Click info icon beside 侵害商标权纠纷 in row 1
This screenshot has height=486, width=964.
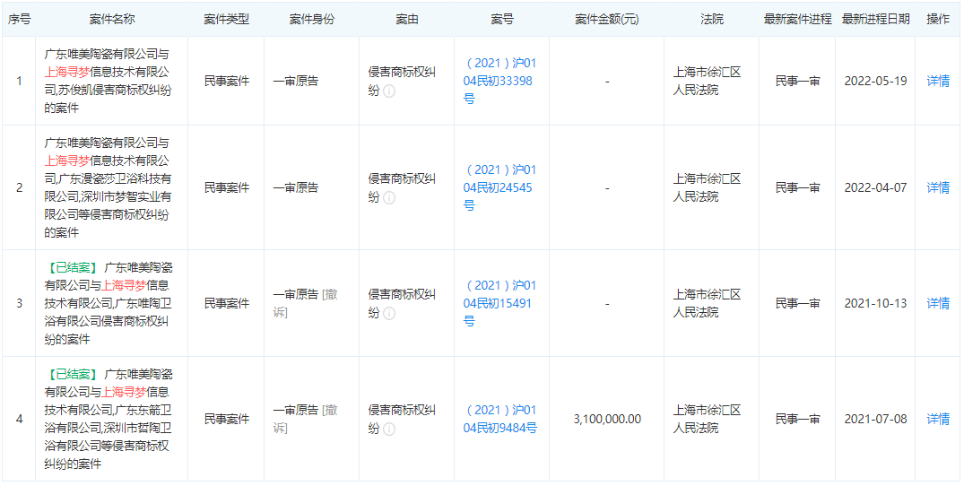coord(389,91)
